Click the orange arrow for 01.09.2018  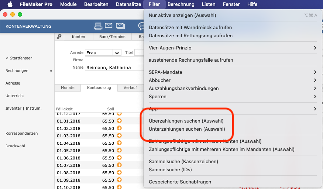tap(119, 180)
